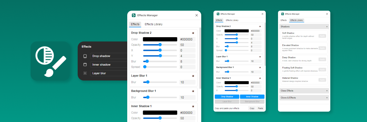Click Inner Shadow 1 hex field in Copy/Paste window
The width and height of the screenshot is (367, 122).
[256, 82]
